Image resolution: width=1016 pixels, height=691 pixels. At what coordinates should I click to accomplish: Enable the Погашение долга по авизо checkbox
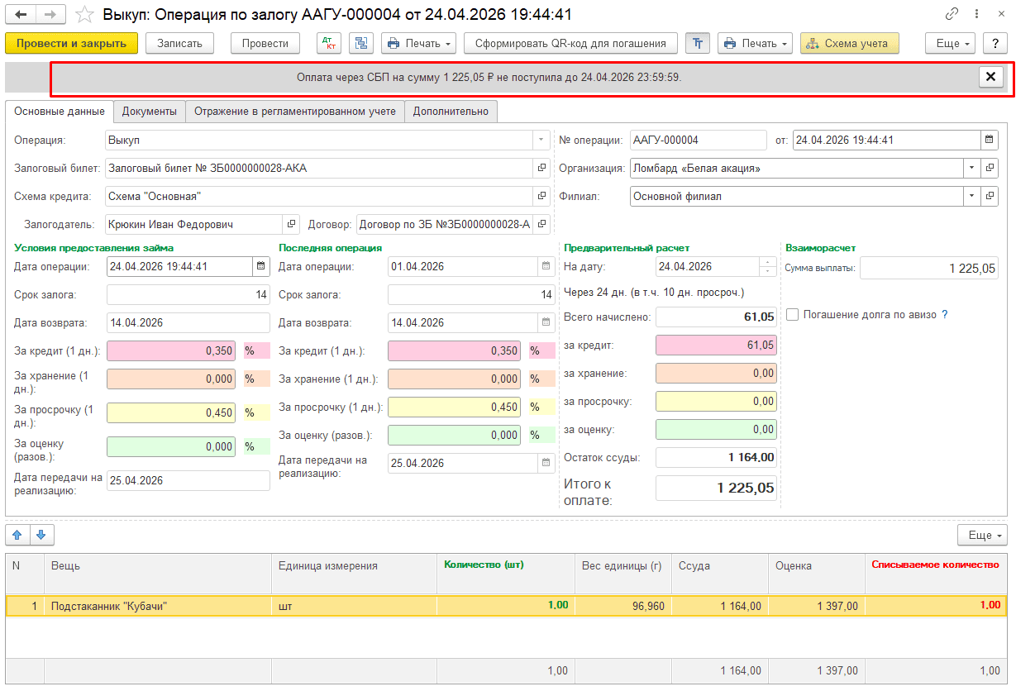pyautogui.click(x=792, y=315)
